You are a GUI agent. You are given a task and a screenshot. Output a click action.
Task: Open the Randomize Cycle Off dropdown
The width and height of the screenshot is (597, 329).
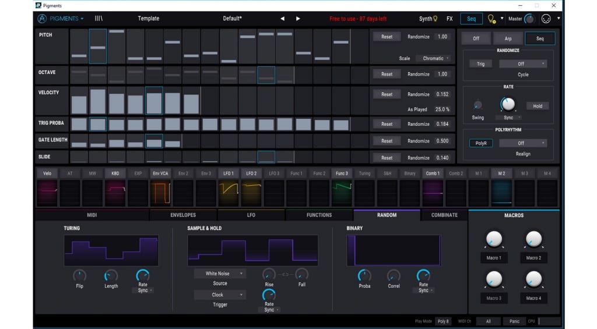[x=523, y=64]
